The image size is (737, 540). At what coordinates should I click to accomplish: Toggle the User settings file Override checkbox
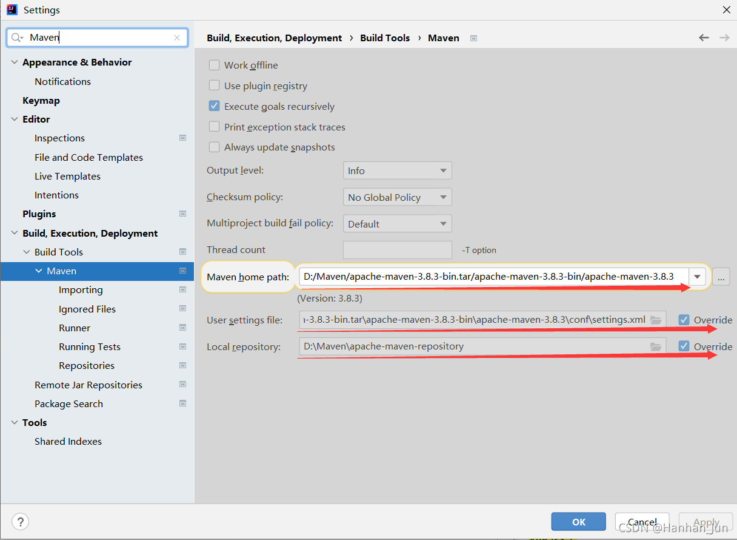pyautogui.click(x=684, y=320)
